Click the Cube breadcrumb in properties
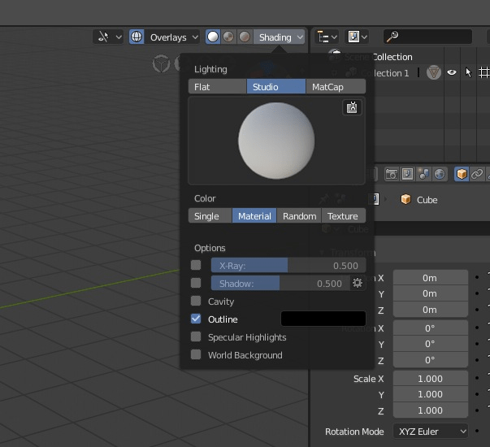Screen dimensions: 490x447 click(x=427, y=200)
